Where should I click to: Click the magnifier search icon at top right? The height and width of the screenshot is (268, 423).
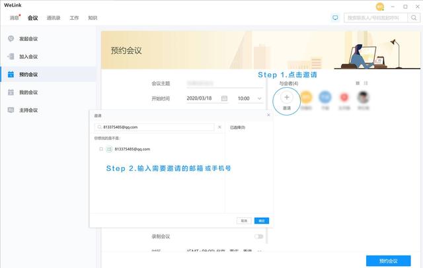point(414,18)
